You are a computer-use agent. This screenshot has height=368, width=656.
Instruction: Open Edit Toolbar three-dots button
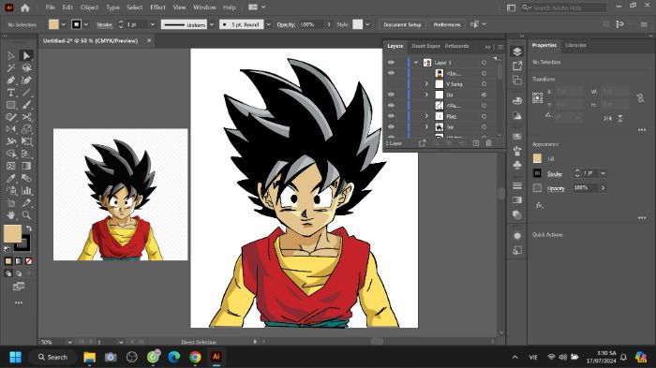(19, 302)
